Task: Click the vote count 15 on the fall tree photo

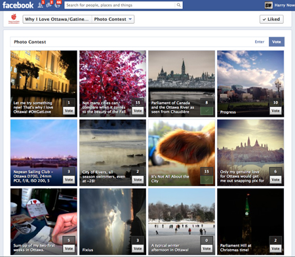Action: [x=138, y=102]
